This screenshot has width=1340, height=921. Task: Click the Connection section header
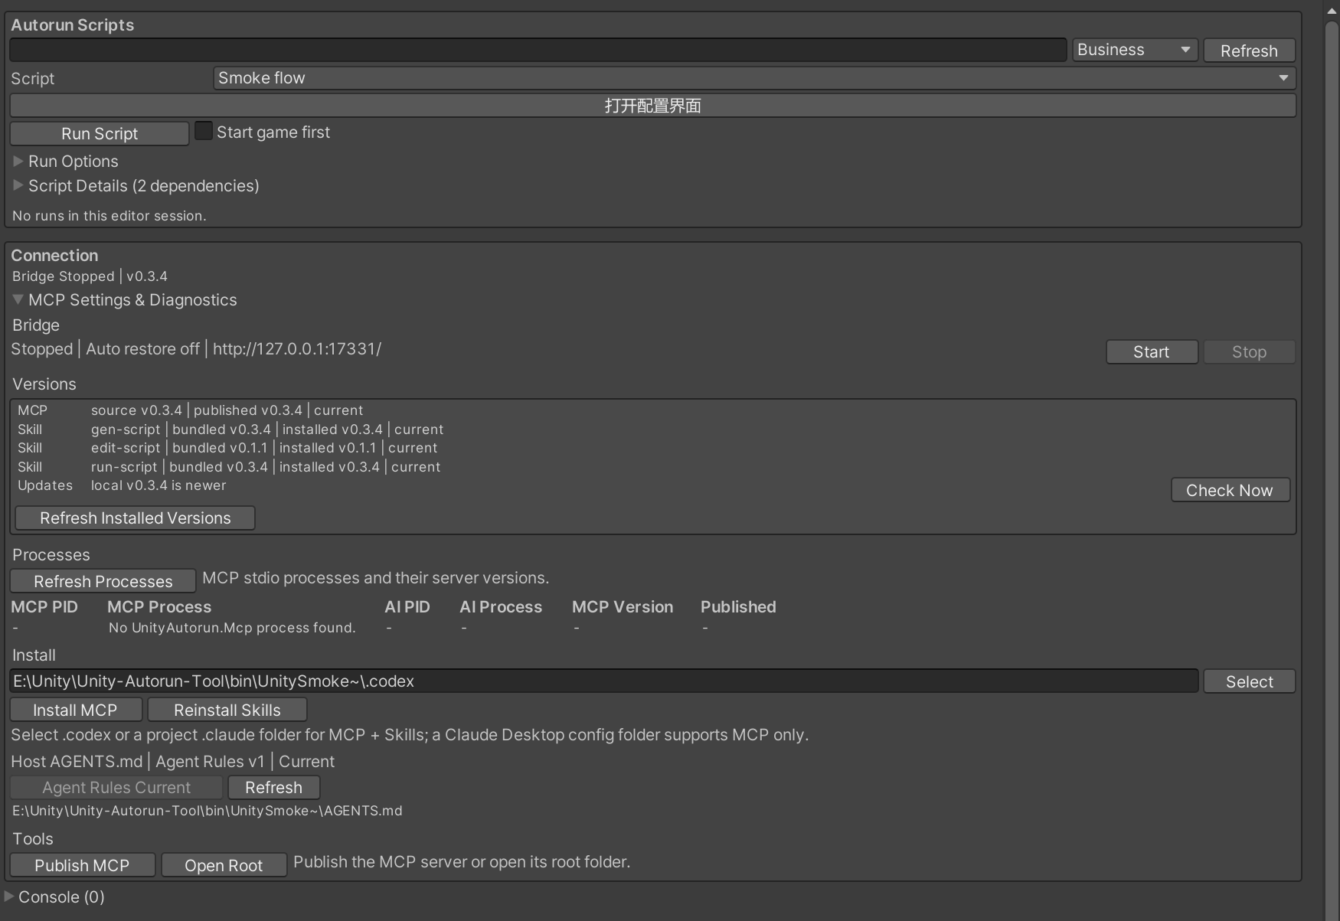[x=54, y=256]
